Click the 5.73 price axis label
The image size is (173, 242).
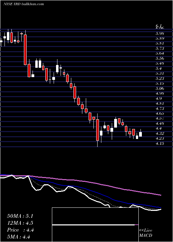click(x=160, y=48)
